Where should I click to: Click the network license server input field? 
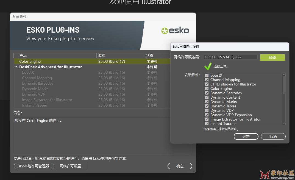230,57
